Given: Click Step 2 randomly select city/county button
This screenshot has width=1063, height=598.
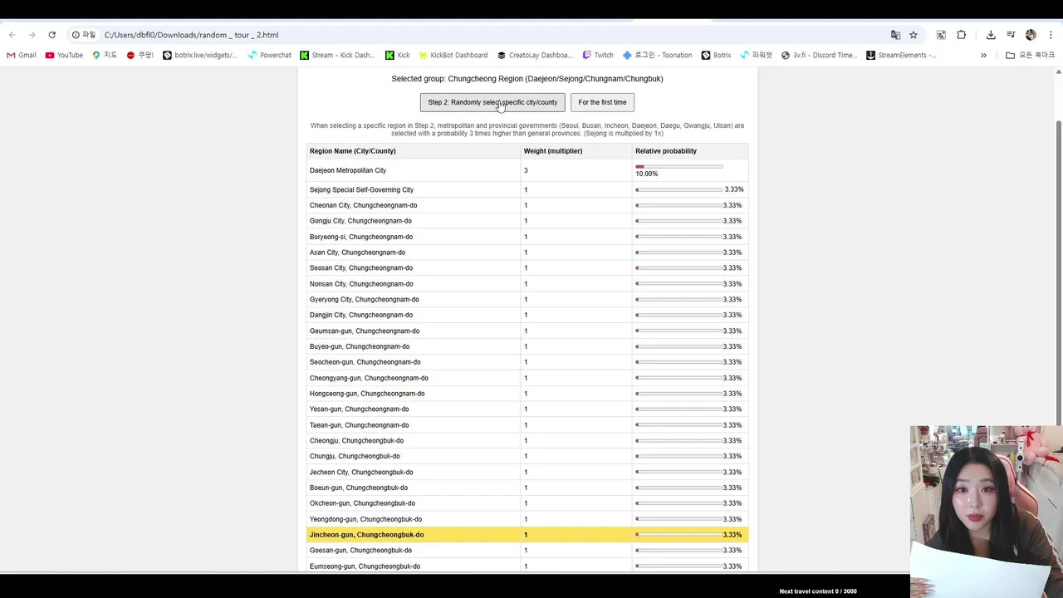Looking at the screenshot, I should click(492, 102).
